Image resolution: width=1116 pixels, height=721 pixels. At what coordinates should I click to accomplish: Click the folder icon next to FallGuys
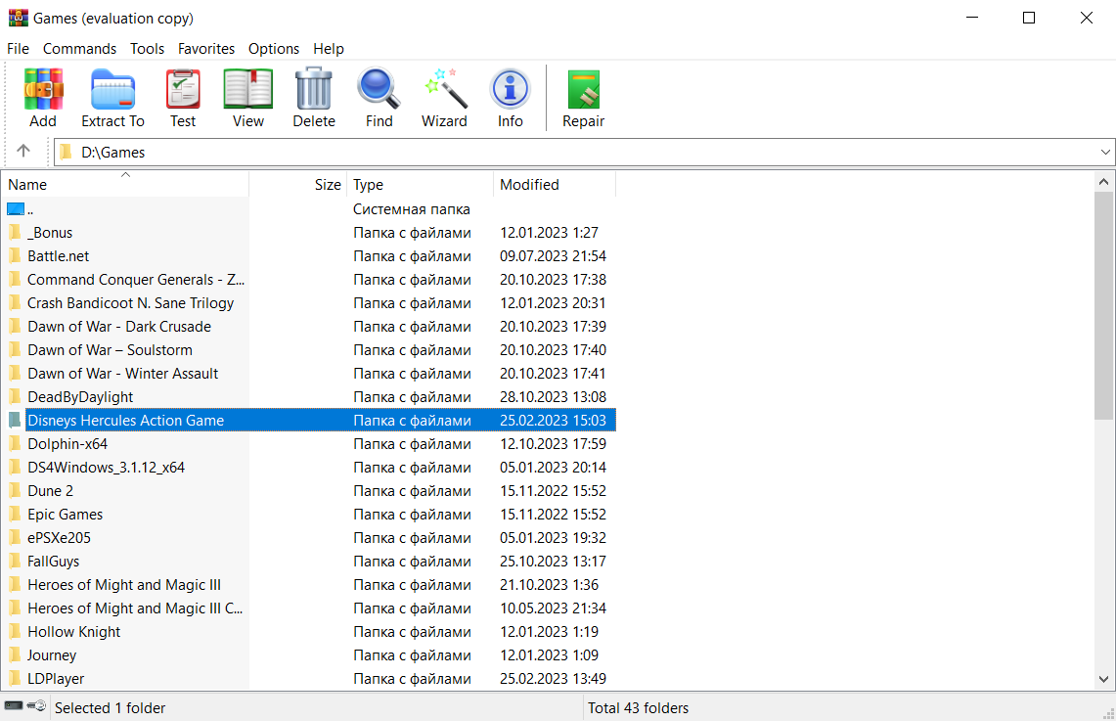pyautogui.click(x=15, y=561)
